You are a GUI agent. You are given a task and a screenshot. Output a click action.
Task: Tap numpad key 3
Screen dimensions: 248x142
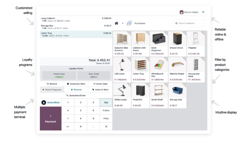point(93,102)
